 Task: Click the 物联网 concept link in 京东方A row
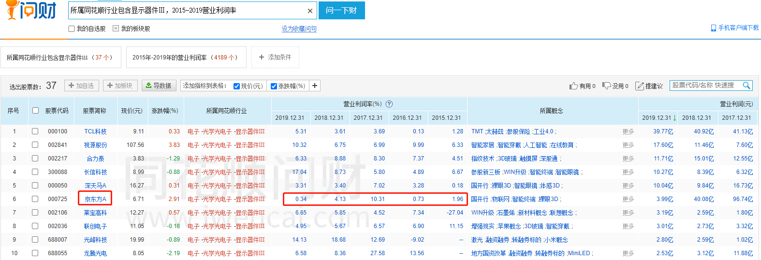point(500,199)
